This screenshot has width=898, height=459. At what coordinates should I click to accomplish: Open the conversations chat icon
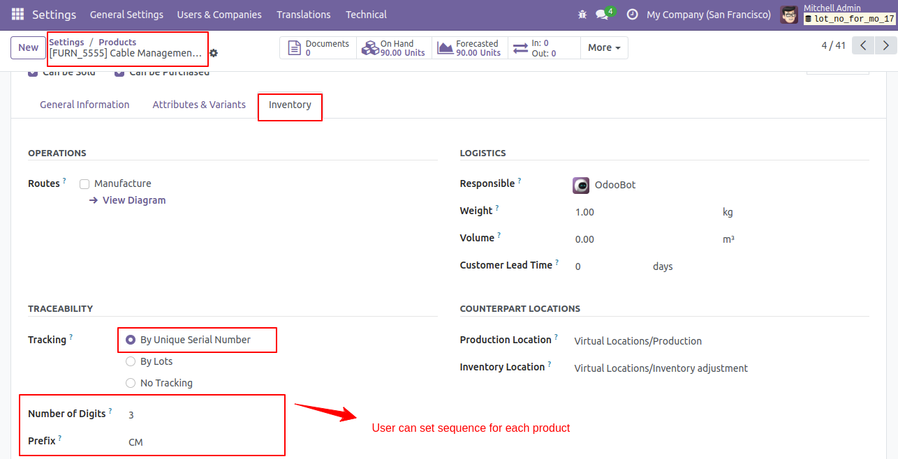pos(602,14)
